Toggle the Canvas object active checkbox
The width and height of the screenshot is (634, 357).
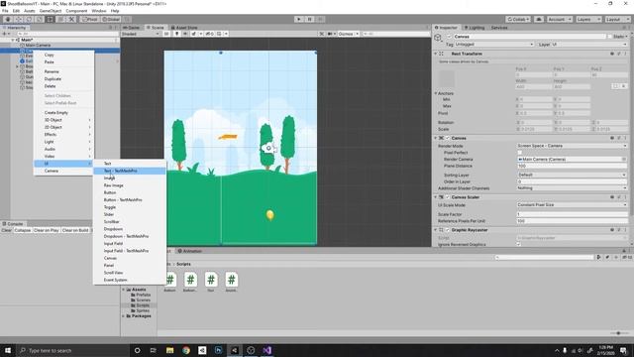[449, 37]
